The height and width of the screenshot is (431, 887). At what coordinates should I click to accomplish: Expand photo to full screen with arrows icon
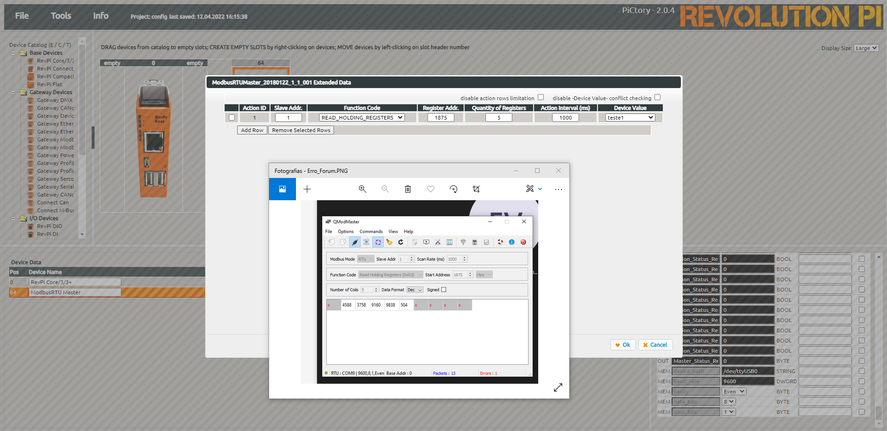(x=558, y=387)
